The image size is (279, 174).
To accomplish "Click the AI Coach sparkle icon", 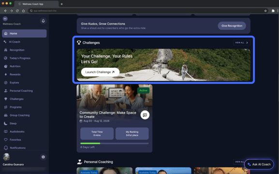I will point(5,42).
